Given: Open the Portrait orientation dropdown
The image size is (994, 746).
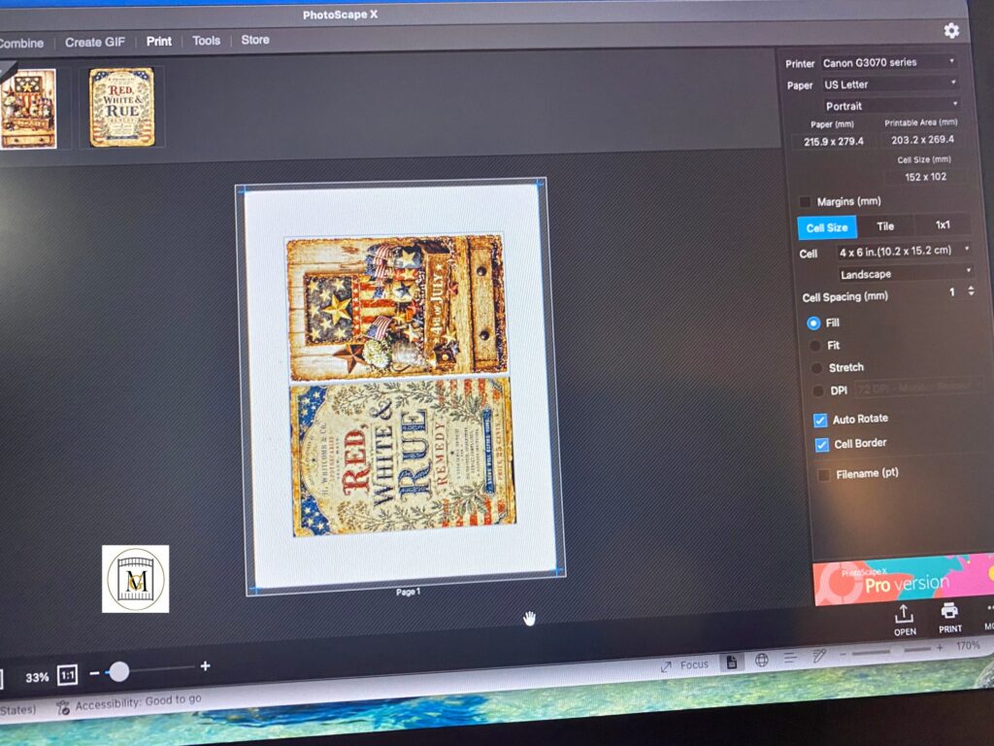Looking at the screenshot, I should click(891, 105).
